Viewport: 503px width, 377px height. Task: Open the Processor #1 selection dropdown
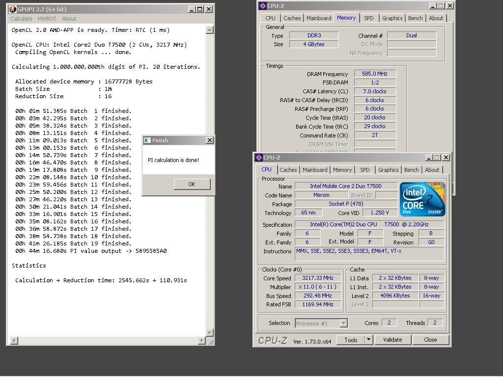(x=321, y=323)
